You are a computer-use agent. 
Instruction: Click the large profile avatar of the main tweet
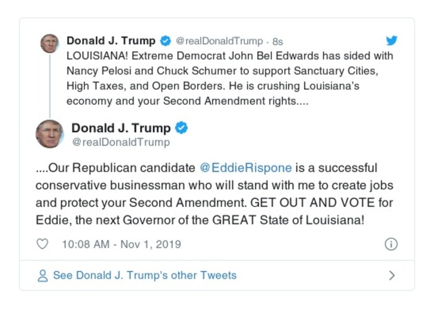(49, 134)
